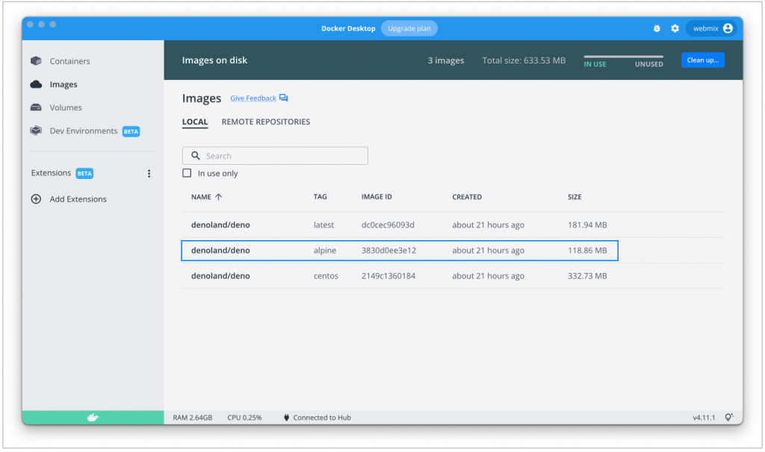Viewport: 765px width, 452px height.
Task: Open the settings gear icon
Action: click(x=675, y=29)
